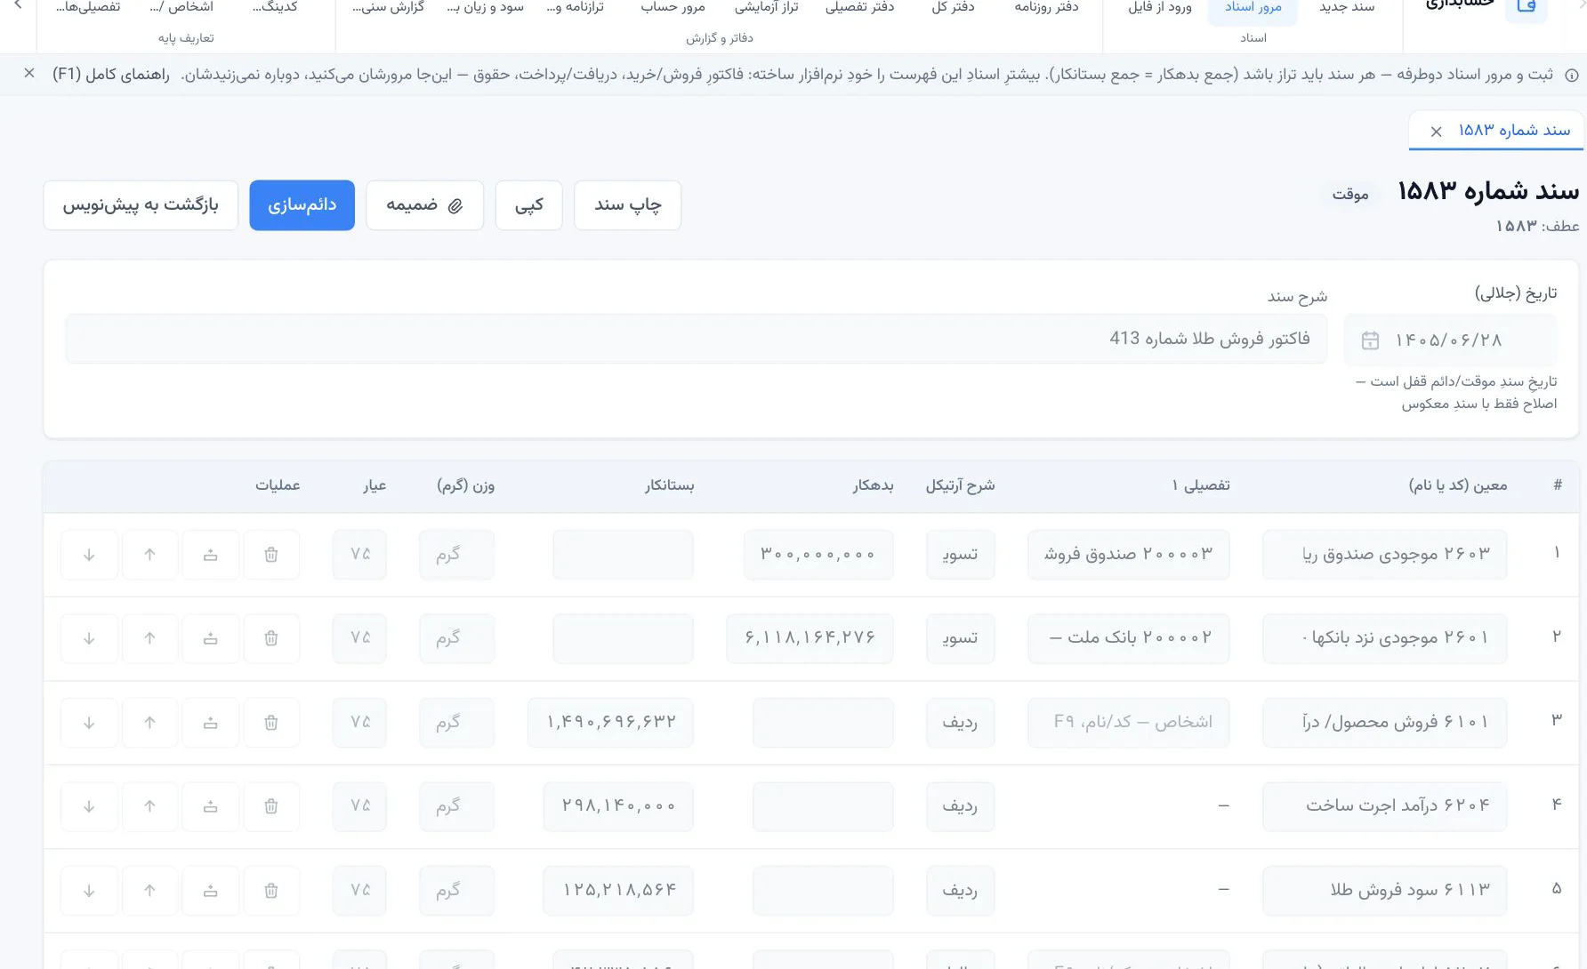The height and width of the screenshot is (969, 1587).
Task: Insert a row below row 2 موجودی نزد بانکها
Action: (x=211, y=638)
